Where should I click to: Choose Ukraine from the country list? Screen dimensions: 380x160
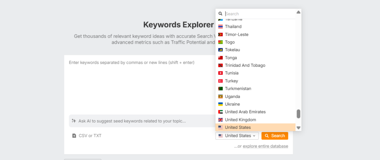255,104
